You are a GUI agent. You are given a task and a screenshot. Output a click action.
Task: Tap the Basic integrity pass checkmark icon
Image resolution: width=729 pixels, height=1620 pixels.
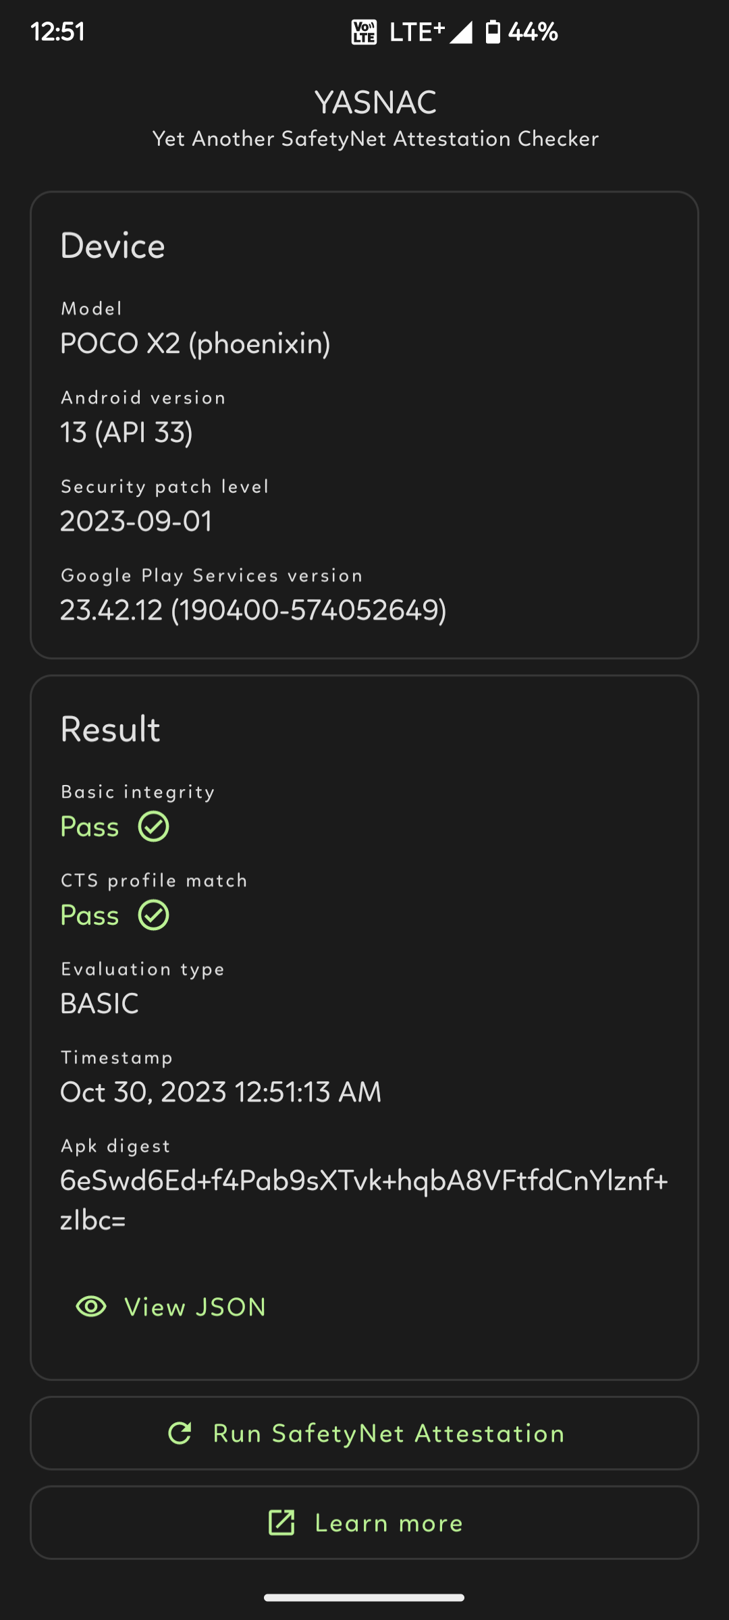click(154, 827)
